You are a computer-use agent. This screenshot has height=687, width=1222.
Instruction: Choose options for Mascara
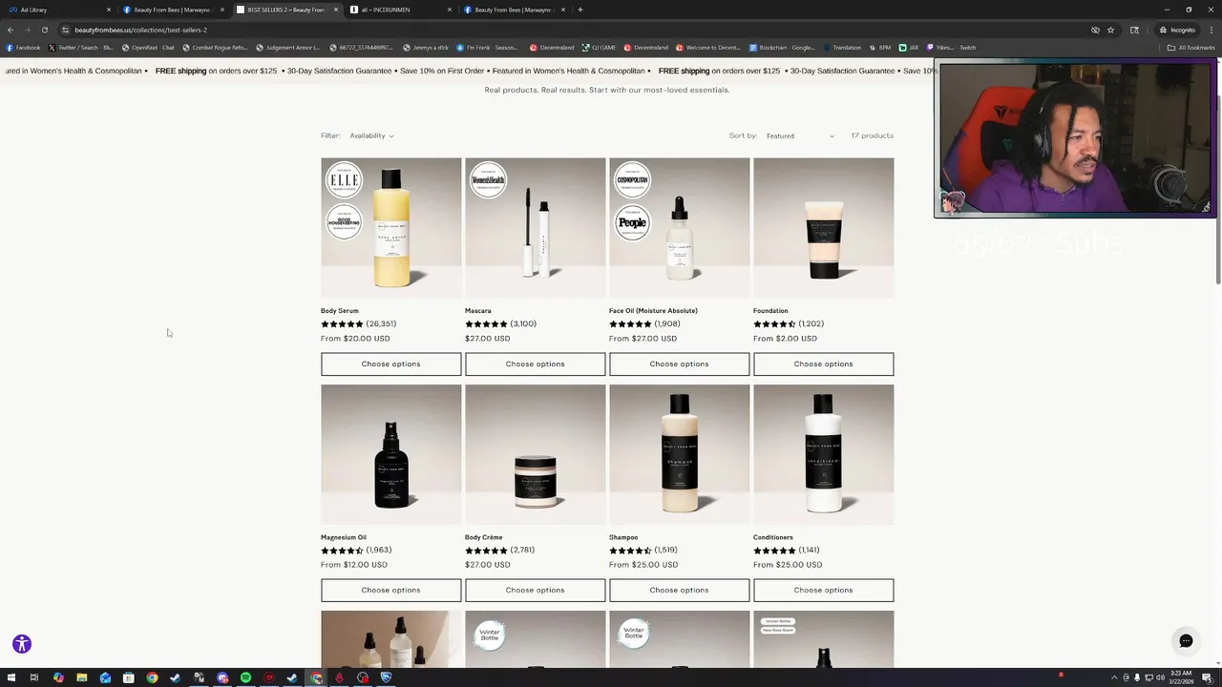[535, 364]
